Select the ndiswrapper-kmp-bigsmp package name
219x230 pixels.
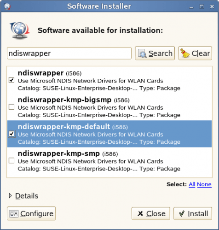point(64,100)
